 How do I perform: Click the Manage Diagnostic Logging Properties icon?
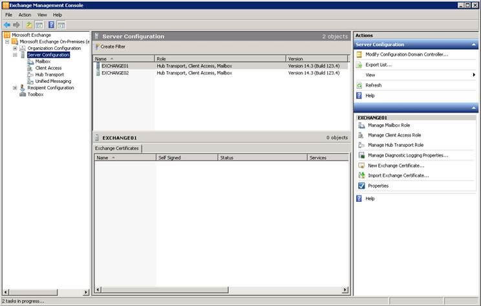[361, 155]
